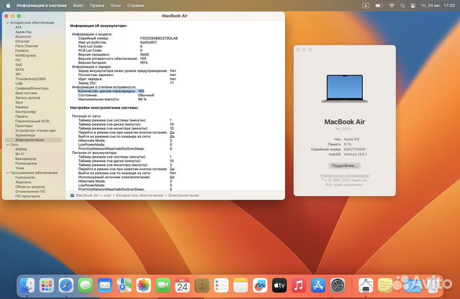Screen dimensions: 460x299
Task: Open Finder from the Dock
Action: tap(27, 285)
